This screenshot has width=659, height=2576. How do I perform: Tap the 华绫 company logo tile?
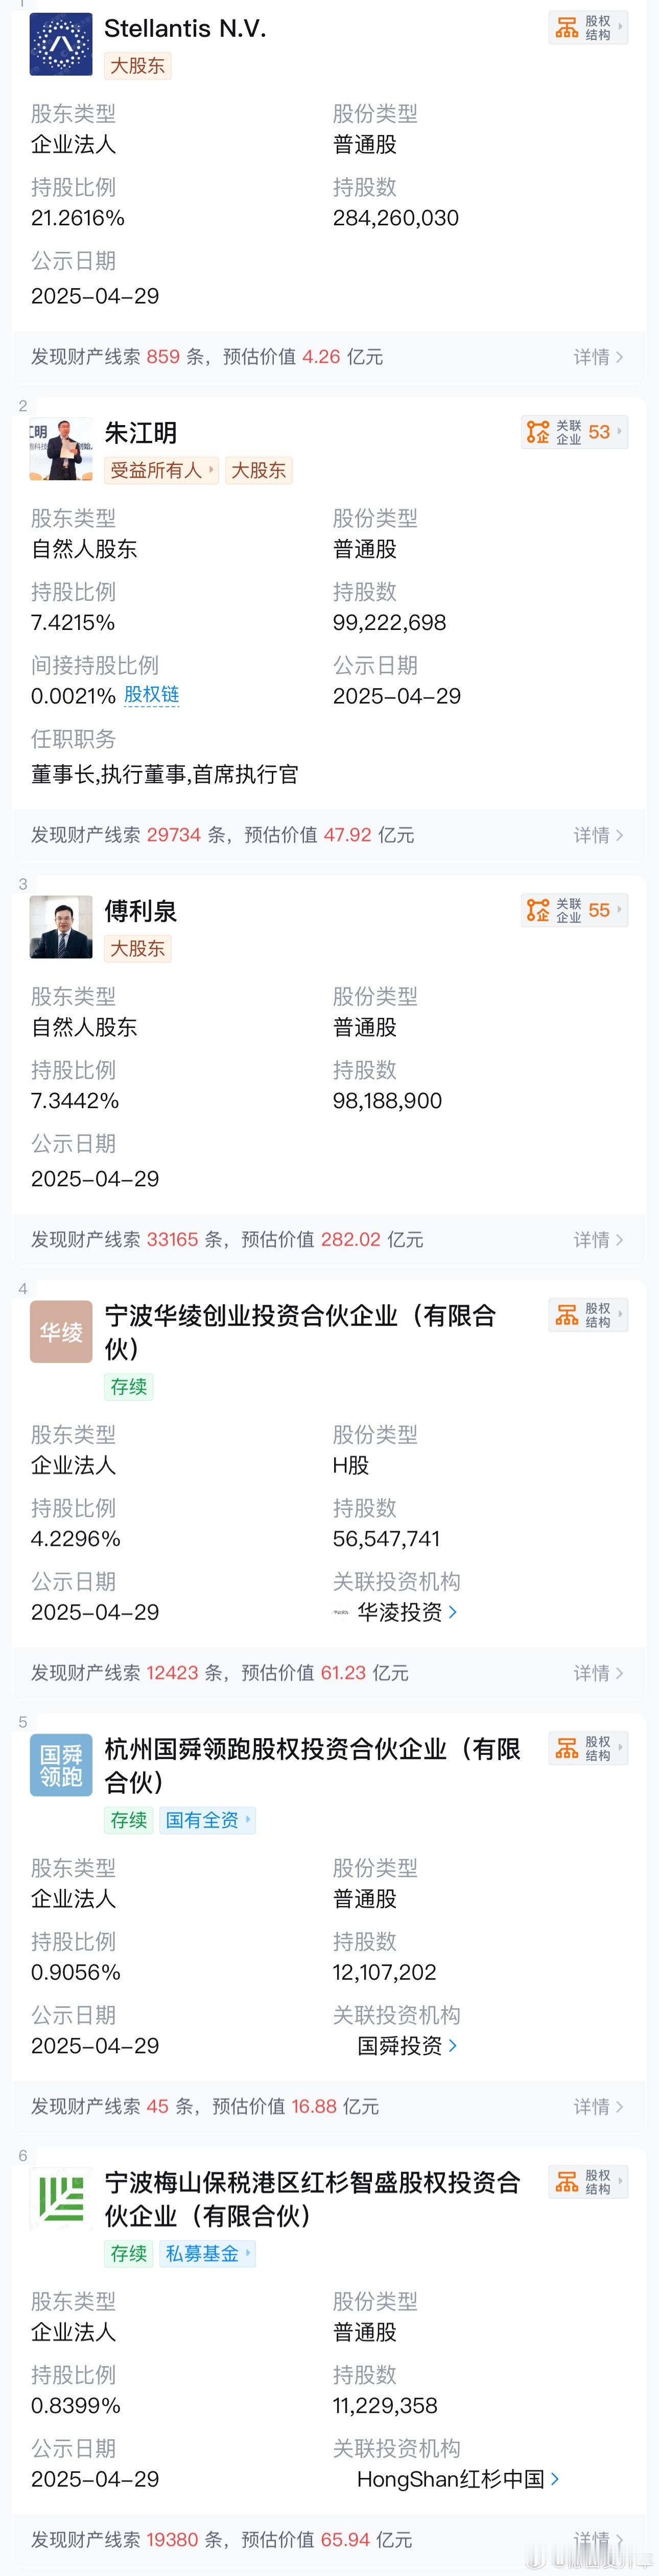click(x=61, y=1331)
